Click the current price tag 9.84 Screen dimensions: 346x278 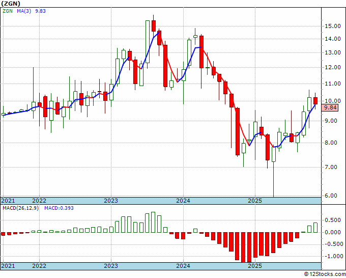click(x=331, y=108)
